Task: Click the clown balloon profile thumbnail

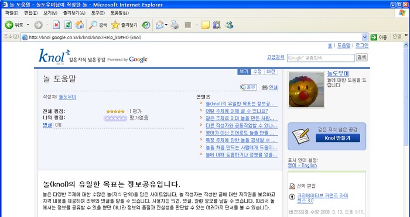Action: click(306, 90)
